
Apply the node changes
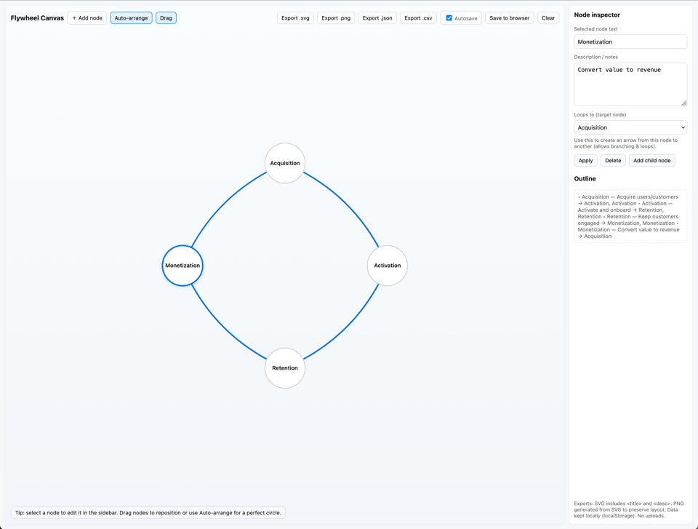click(585, 160)
